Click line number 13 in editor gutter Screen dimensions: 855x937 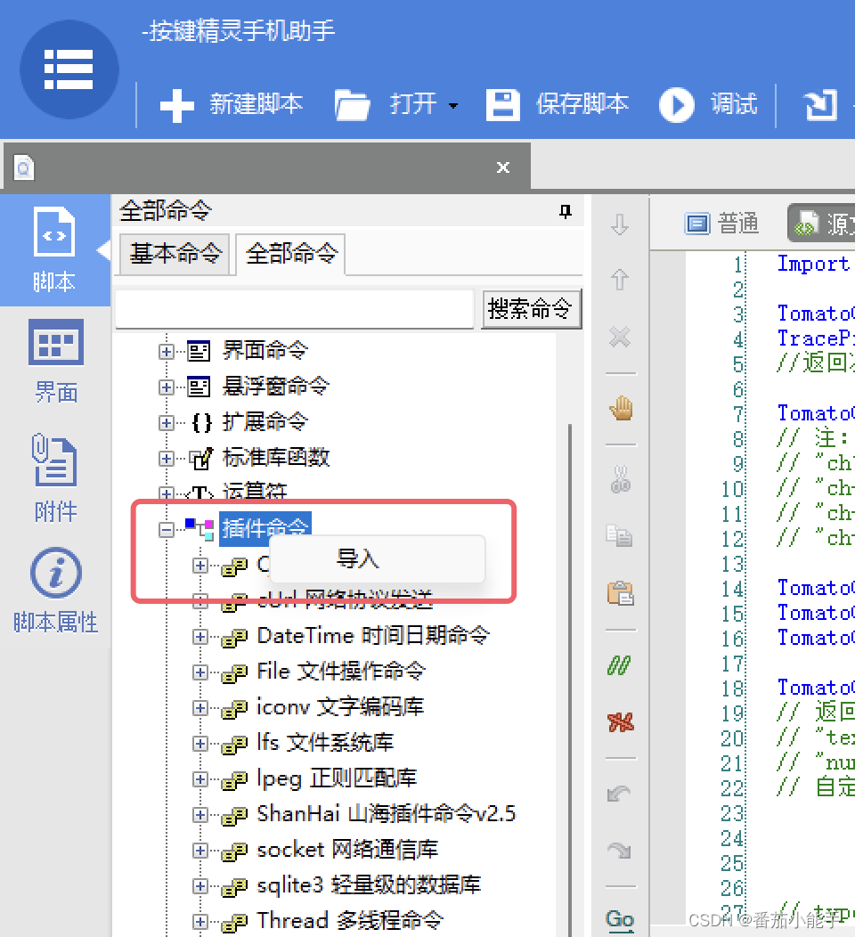[732, 564]
